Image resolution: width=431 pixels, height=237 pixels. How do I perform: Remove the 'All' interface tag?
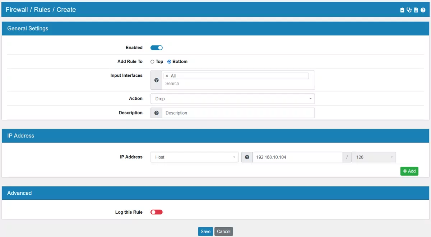(x=167, y=76)
